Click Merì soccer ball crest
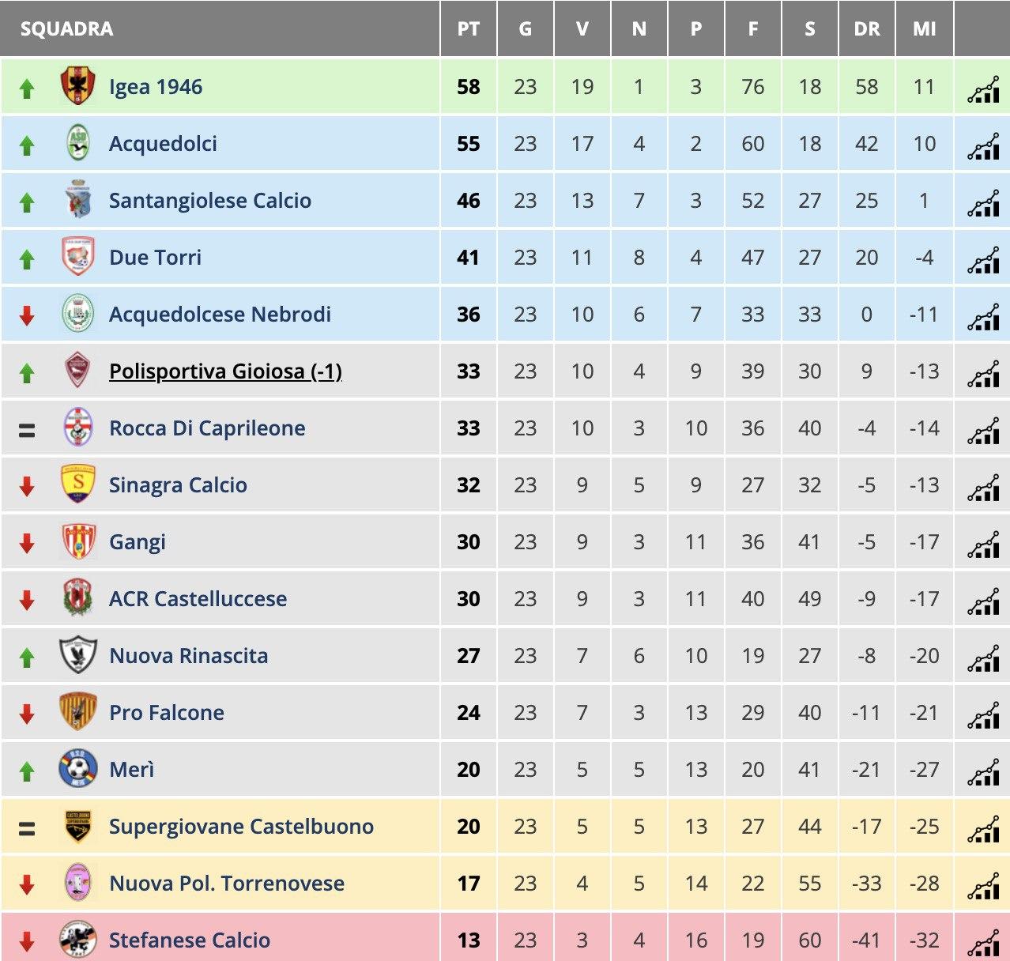1010x961 pixels. (x=78, y=769)
